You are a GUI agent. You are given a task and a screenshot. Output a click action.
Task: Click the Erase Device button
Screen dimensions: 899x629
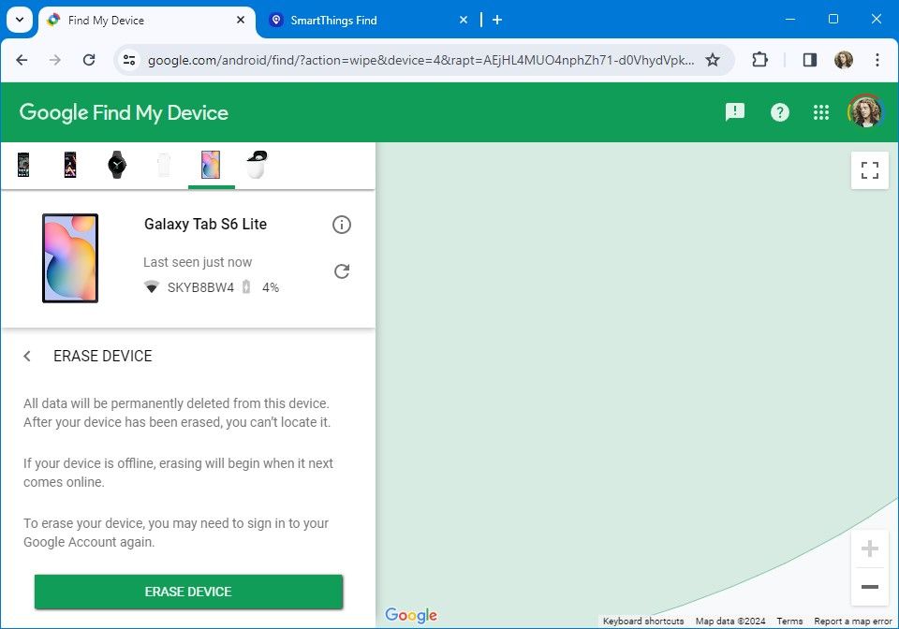(187, 592)
